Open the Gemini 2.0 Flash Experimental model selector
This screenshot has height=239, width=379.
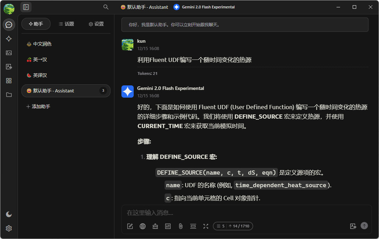pos(204,7)
